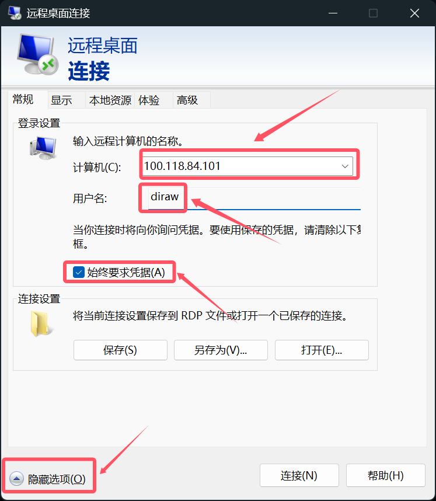Click the 另存为(V)... button
The height and width of the screenshot is (501, 436).
221,350
